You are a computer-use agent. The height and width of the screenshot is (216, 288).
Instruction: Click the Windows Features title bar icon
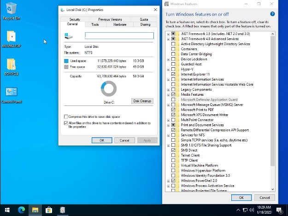click(167, 4)
